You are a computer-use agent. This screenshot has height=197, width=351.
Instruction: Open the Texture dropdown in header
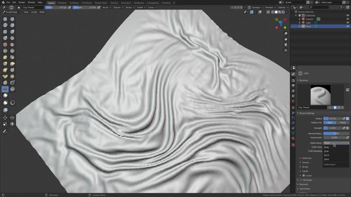click(118, 7)
